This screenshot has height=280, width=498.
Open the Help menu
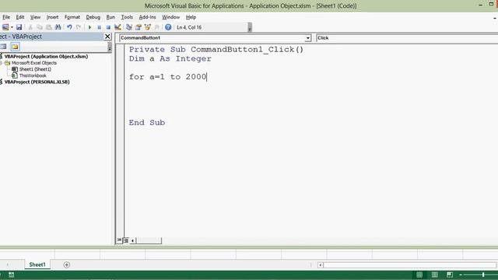[191, 17]
